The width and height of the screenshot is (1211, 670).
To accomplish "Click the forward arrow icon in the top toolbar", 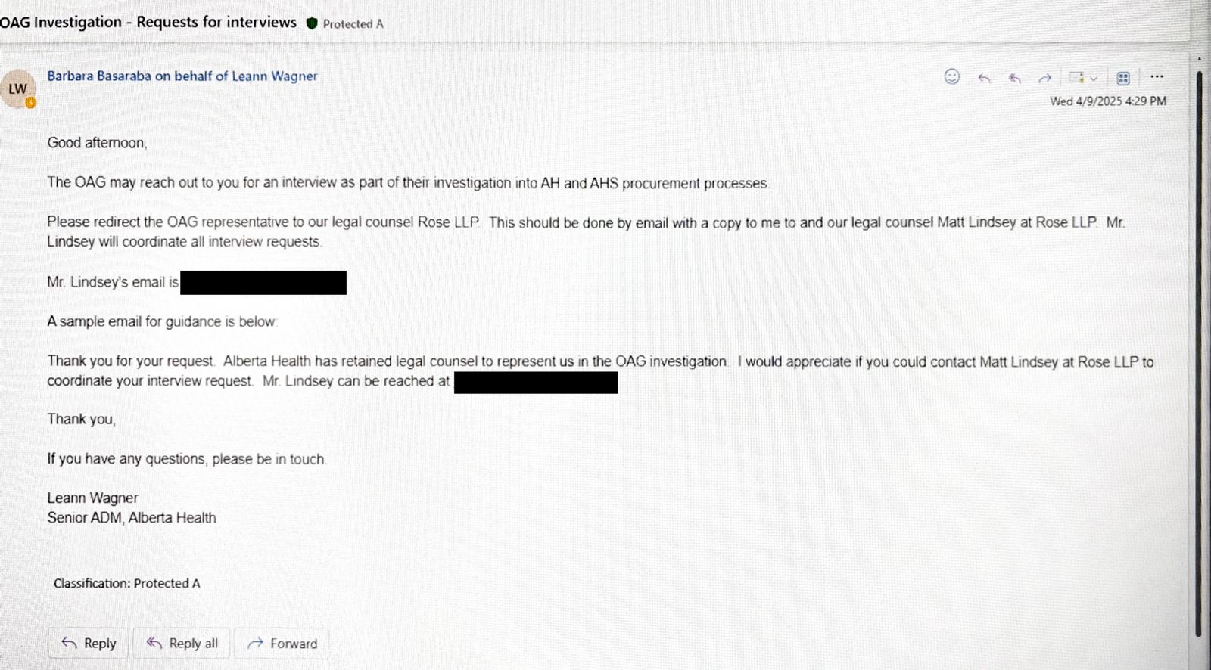I will click(x=1045, y=78).
